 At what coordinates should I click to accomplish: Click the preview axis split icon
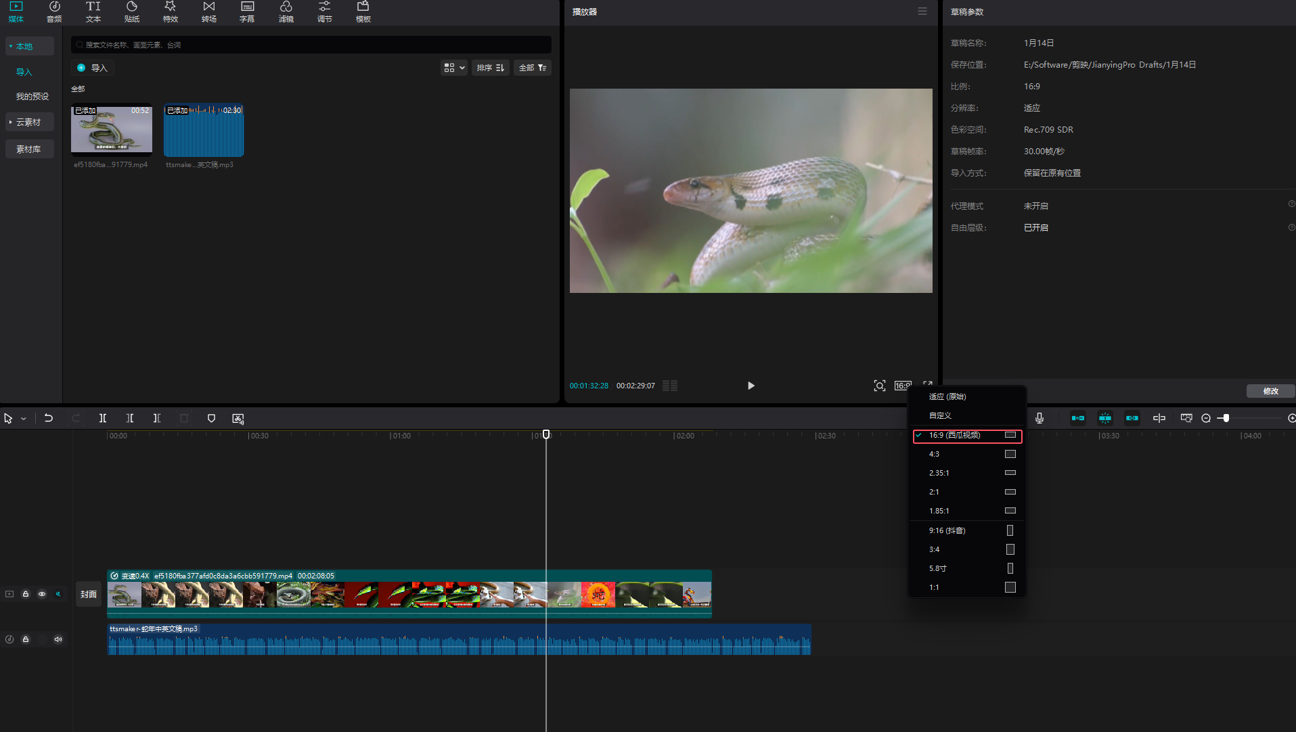[x=1159, y=418]
